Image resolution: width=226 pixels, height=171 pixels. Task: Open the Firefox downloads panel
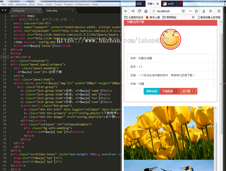tap(204, 11)
